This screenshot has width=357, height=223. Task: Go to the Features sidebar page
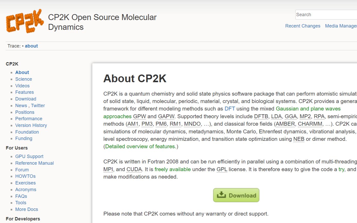click(x=24, y=92)
